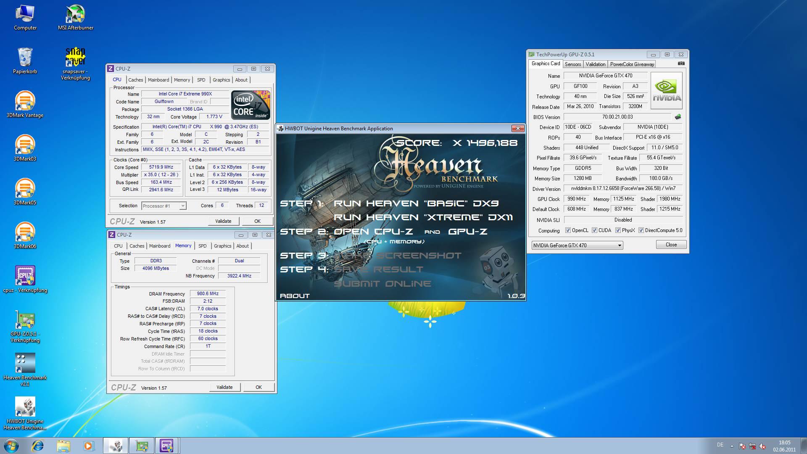
Task: Open Windows Media Player on the taskbar
Action: pyautogui.click(x=88, y=446)
